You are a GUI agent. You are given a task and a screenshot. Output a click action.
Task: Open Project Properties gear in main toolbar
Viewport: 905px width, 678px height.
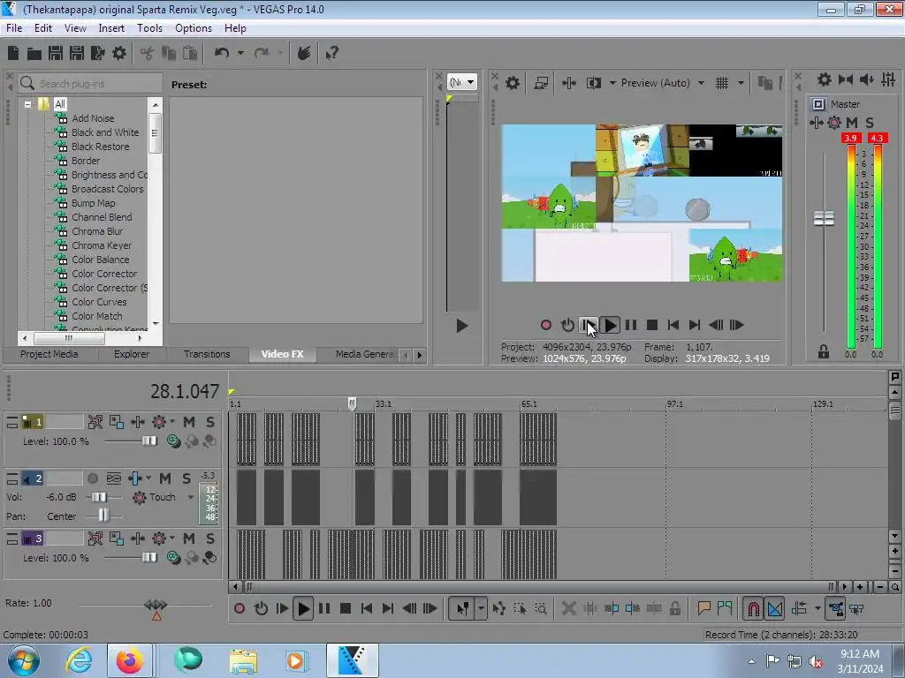point(119,54)
